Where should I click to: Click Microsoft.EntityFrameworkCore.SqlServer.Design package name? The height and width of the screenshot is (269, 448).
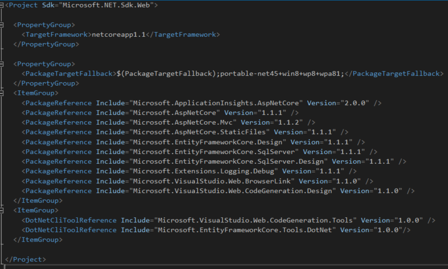(x=228, y=162)
